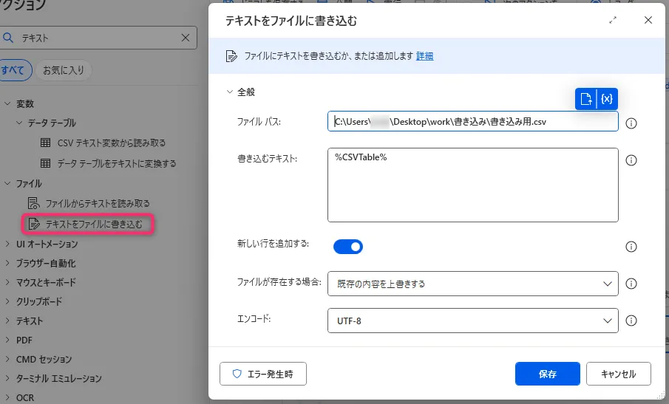Click info icon next to ファイル パス
669x404 pixels.
(631, 123)
